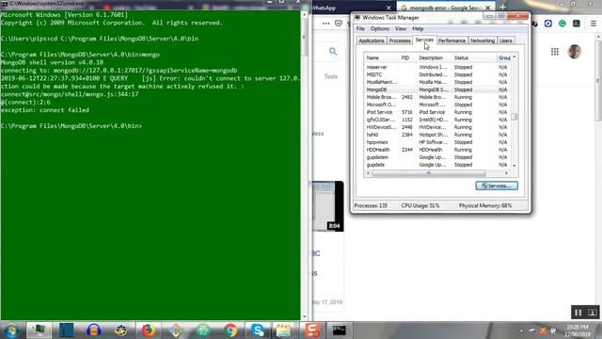Click services list horizontal scrollbar left arrow
The width and height of the screenshot is (602, 339).
click(x=368, y=173)
